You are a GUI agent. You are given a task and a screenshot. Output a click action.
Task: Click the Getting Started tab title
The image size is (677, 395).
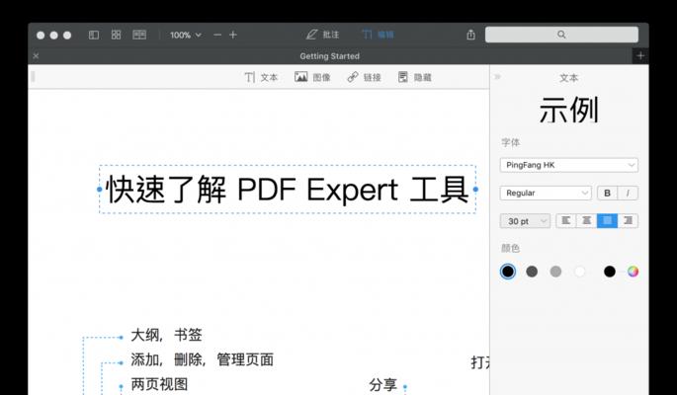point(330,56)
